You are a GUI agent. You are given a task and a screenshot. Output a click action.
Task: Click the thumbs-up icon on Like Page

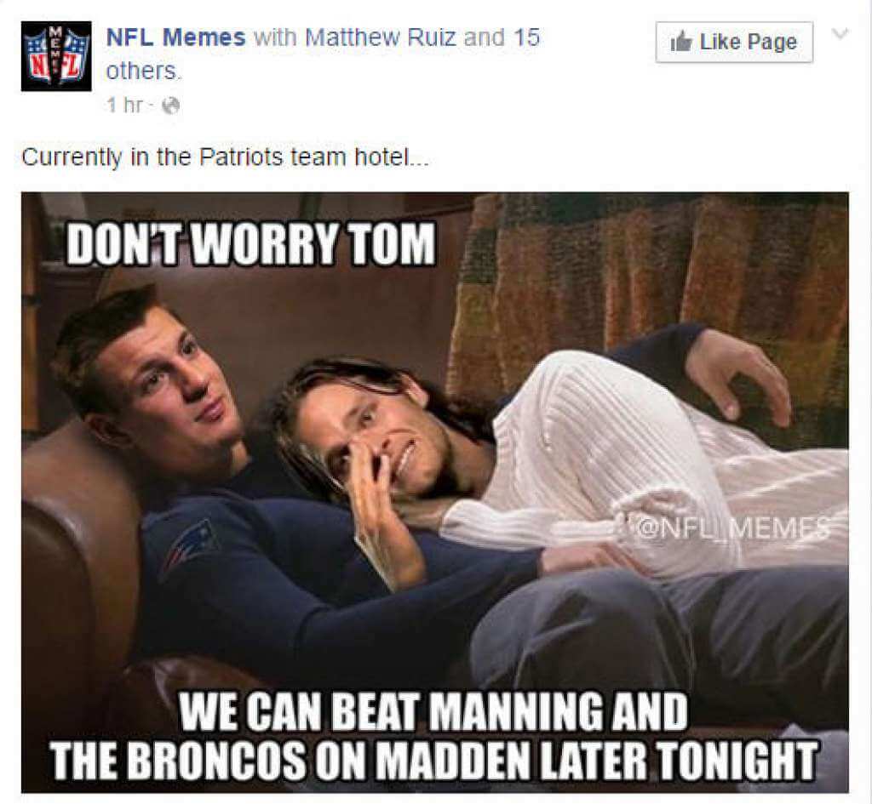click(680, 42)
